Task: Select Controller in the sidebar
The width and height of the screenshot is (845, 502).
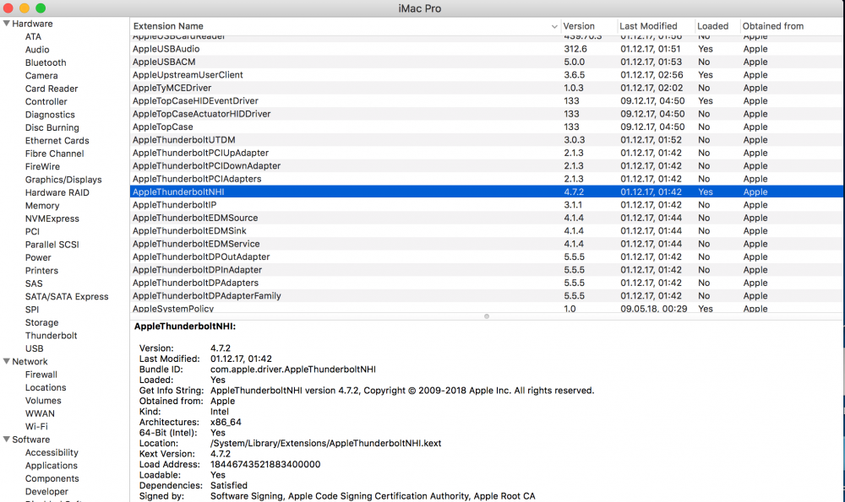Action: [x=46, y=102]
